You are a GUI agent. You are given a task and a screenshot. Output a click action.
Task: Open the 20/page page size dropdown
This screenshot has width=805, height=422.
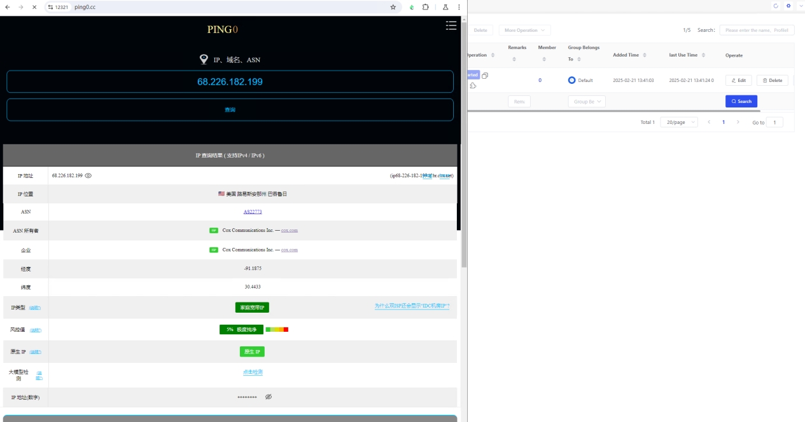click(x=679, y=122)
